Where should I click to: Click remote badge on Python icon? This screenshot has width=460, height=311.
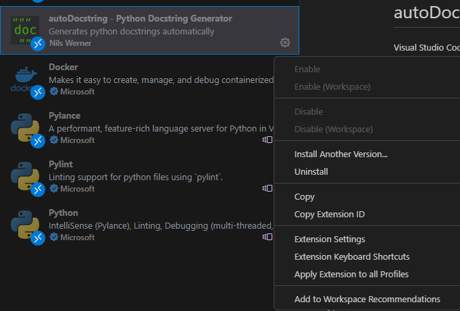38,239
